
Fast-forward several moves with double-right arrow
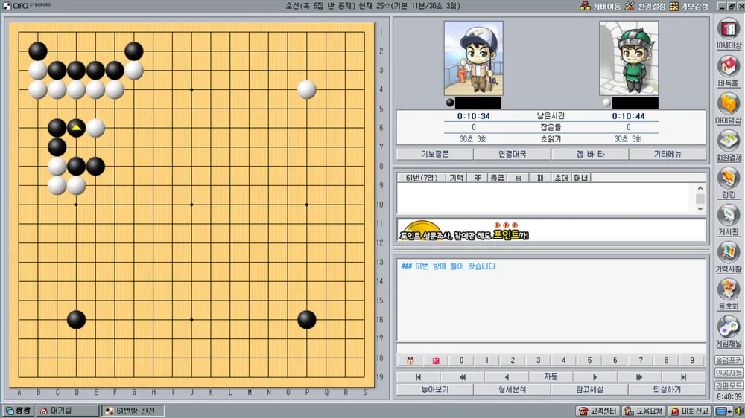[x=639, y=377]
